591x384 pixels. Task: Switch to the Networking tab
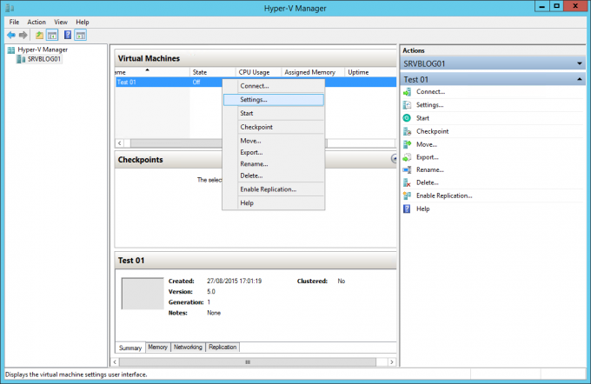pyautogui.click(x=188, y=347)
